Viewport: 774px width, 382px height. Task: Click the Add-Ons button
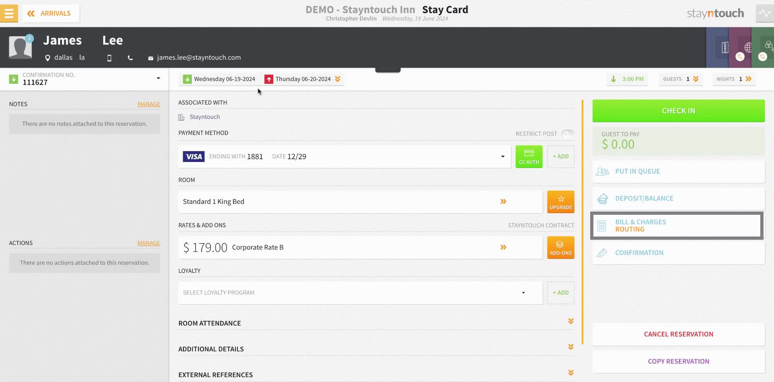pyautogui.click(x=561, y=247)
